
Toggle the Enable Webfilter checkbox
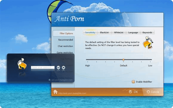pos(133,82)
